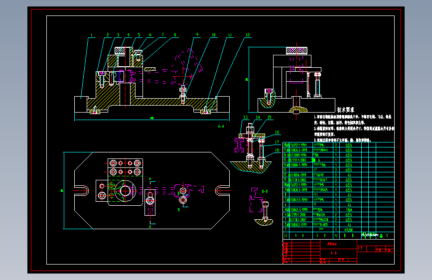This screenshot has height=280, width=432.
Task: Select part callout number 13
Action: [246, 118]
